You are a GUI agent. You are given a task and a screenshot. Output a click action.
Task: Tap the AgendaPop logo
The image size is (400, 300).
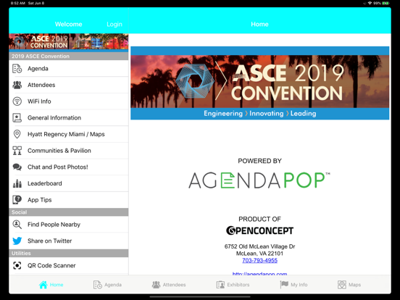pyautogui.click(x=259, y=180)
